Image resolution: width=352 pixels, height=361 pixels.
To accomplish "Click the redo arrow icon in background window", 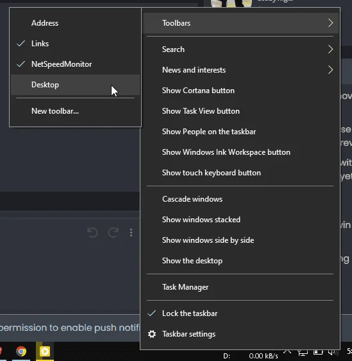I will click(113, 233).
